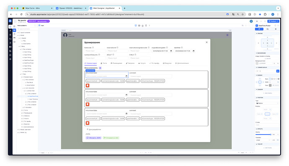The image size is (289, 166).
Task: Collapse the Body tree node
Action: tap(19, 47)
